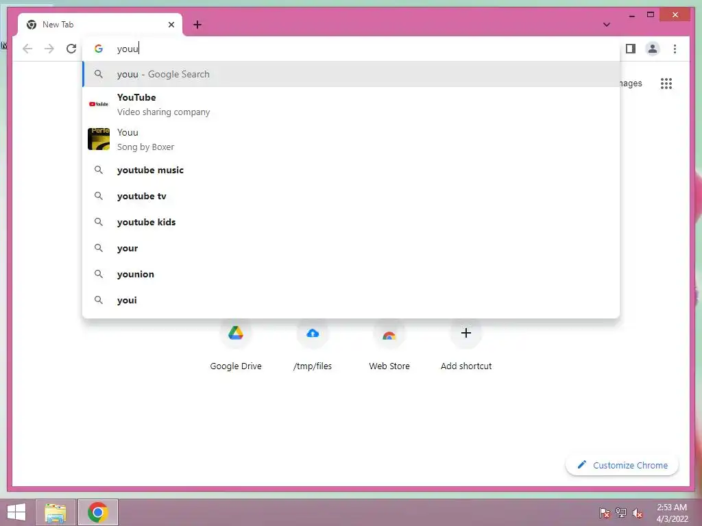Choose the YouTube video sharing company suggestion

click(351, 104)
